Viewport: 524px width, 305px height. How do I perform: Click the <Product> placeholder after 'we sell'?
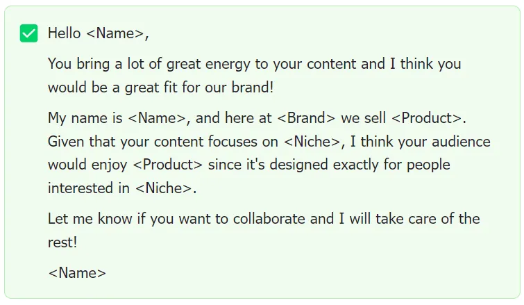tap(427, 117)
